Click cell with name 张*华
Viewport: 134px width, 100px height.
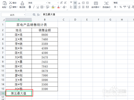pyautogui.click(x=18, y=48)
